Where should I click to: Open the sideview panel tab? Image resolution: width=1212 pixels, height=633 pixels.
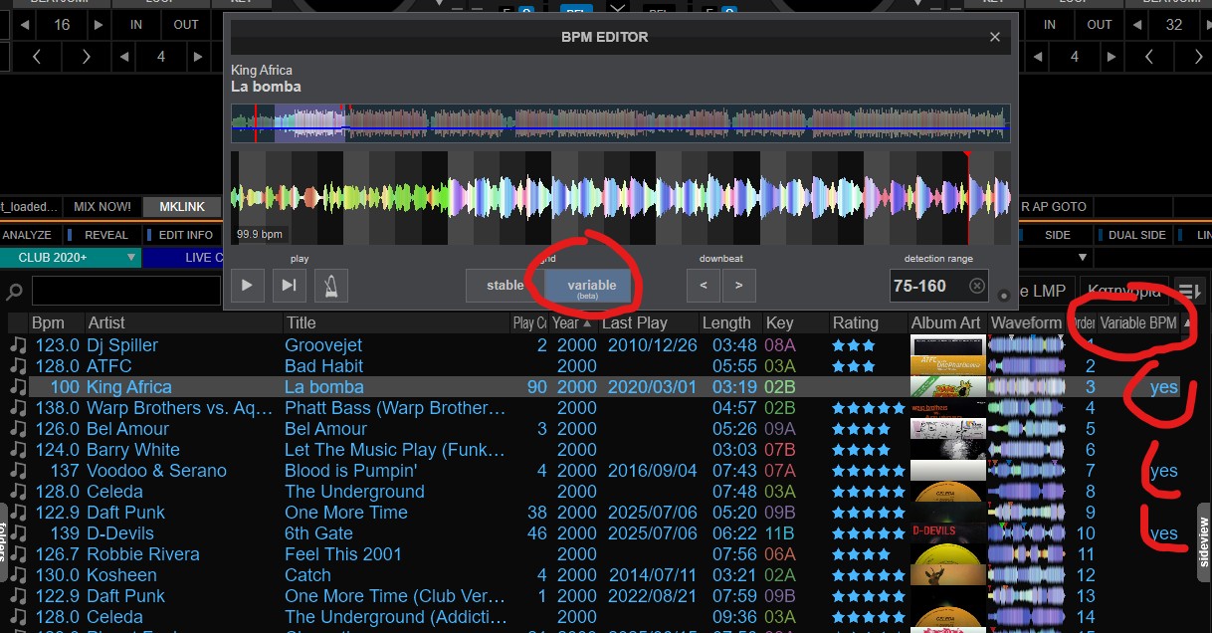click(1202, 541)
